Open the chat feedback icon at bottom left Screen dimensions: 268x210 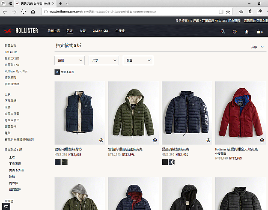(6, 207)
